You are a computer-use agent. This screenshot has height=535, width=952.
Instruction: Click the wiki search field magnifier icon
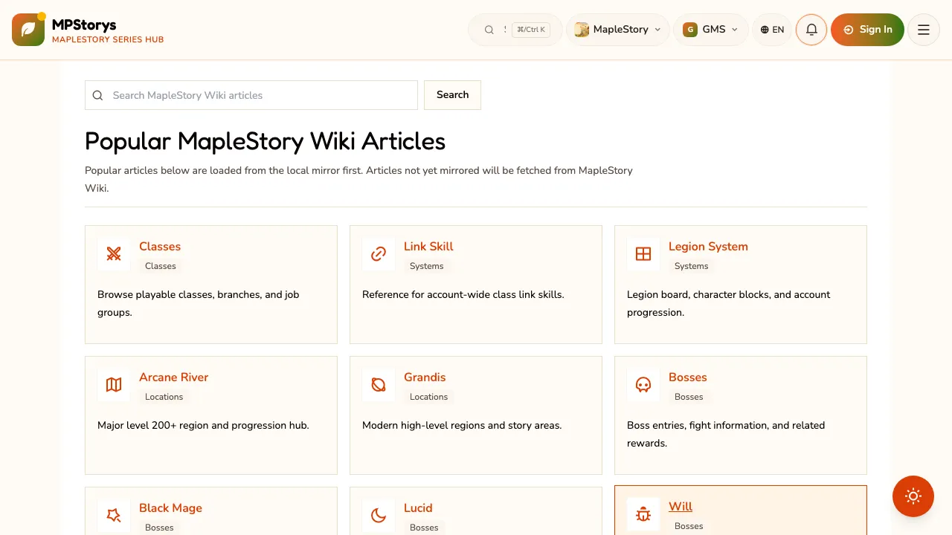click(97, 95)
